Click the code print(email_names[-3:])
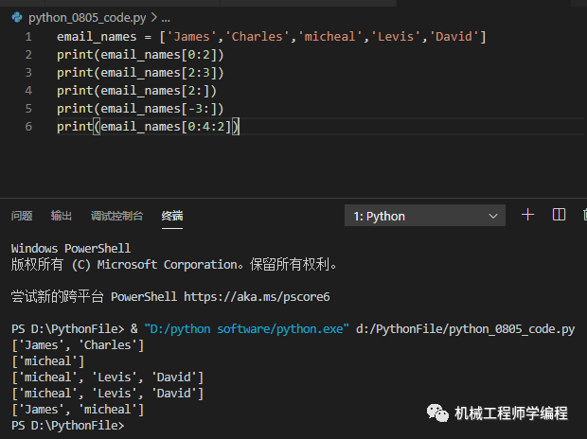 coord(140,109)
